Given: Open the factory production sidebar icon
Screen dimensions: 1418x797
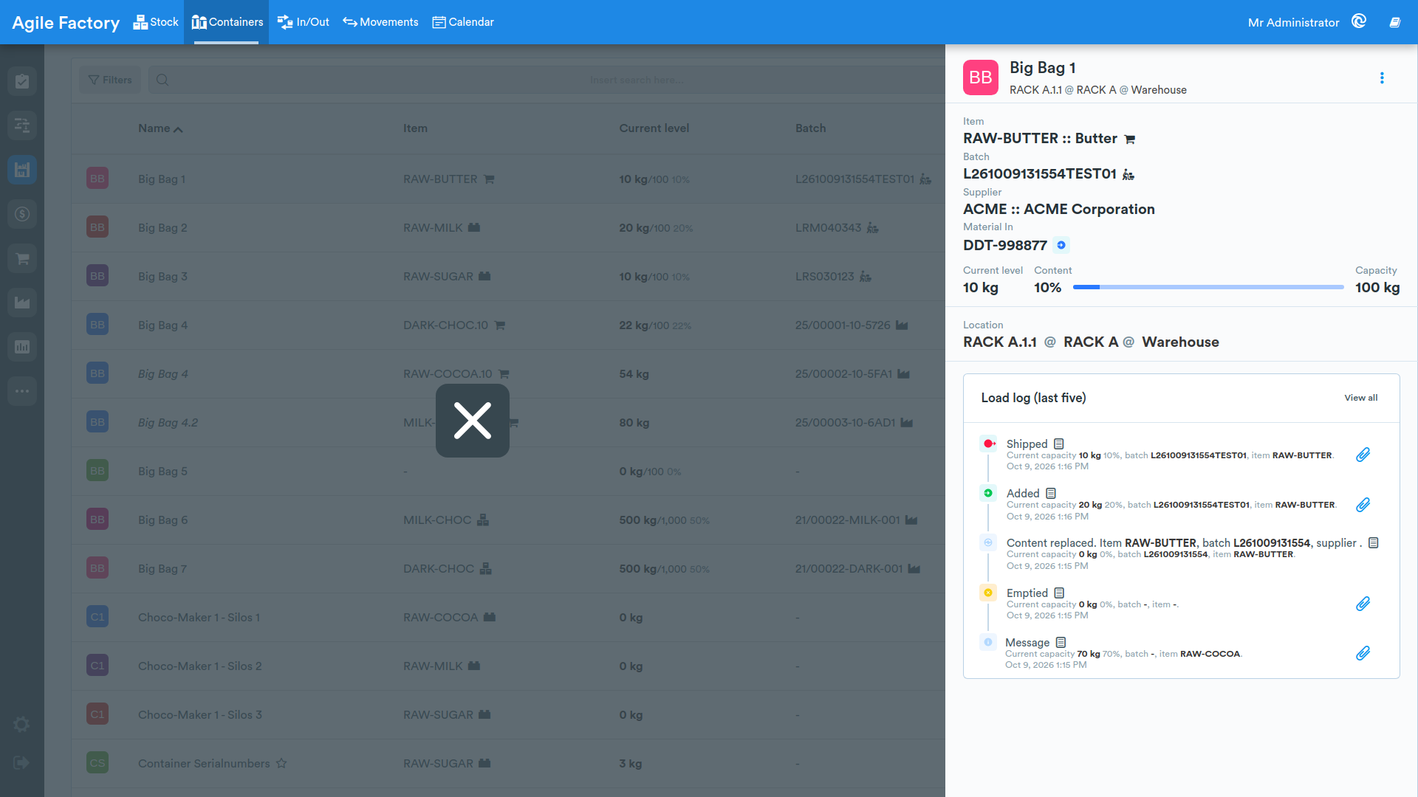Looking at the screenshot, I should [x=22, y=303].
